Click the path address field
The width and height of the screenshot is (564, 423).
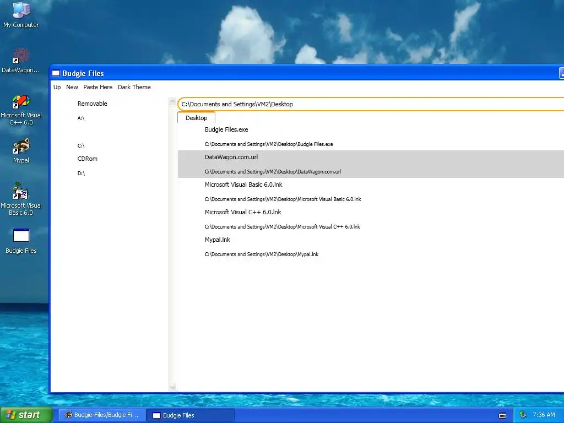[371, 104]
